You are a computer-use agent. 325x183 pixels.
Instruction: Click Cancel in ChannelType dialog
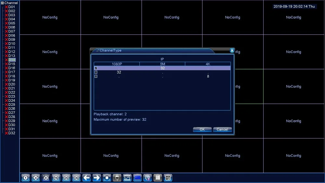222,129
